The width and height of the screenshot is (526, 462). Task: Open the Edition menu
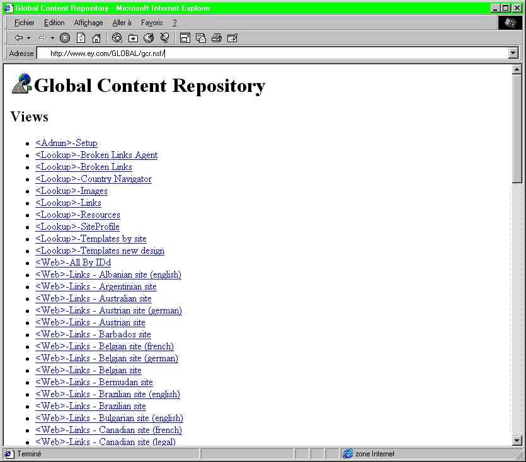tap(54, 23)
